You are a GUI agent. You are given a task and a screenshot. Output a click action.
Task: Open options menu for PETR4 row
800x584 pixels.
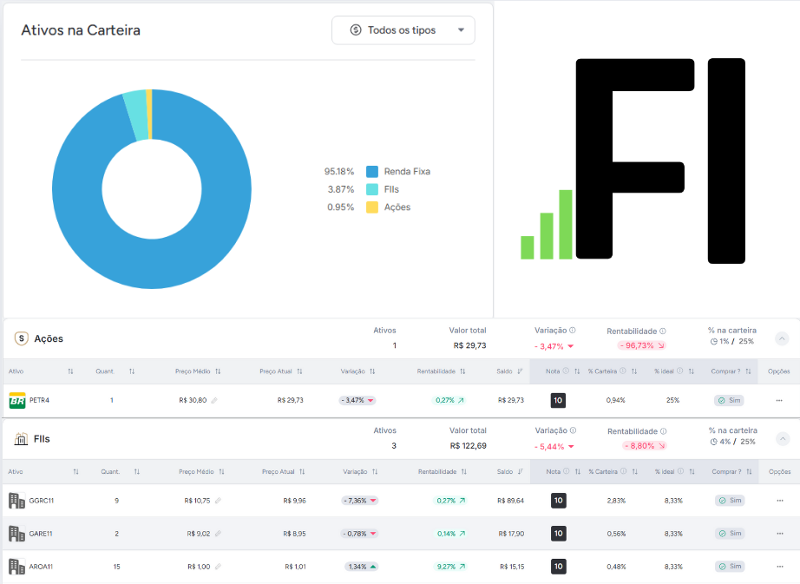[779, 400]
